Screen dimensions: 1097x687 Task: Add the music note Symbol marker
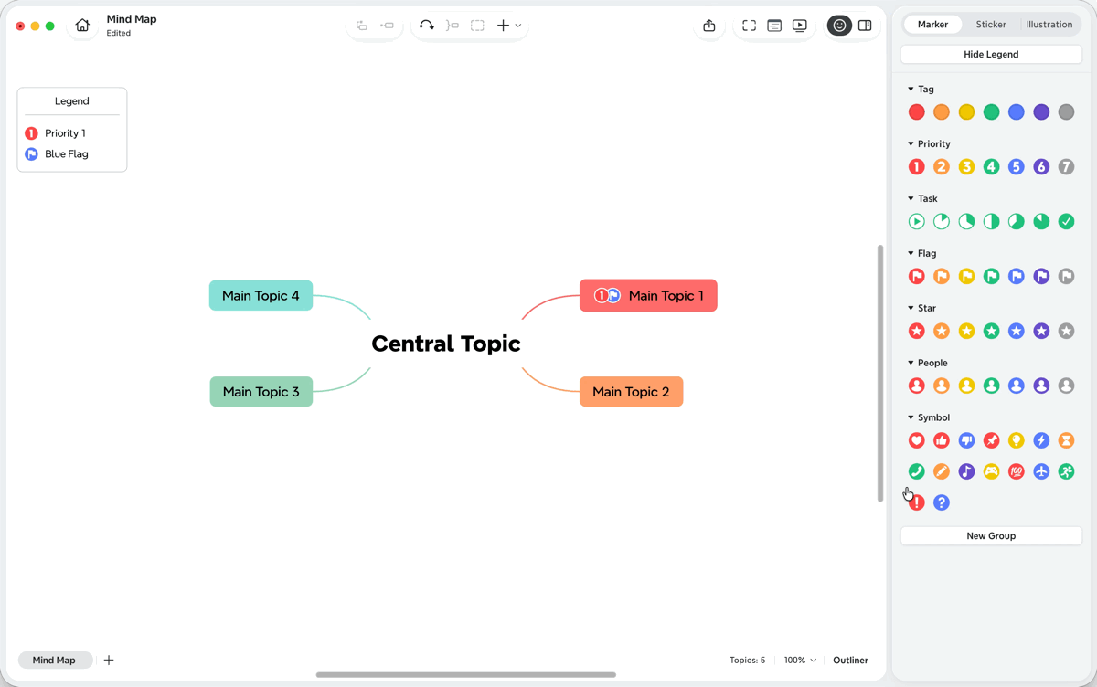tap(966, 471)
